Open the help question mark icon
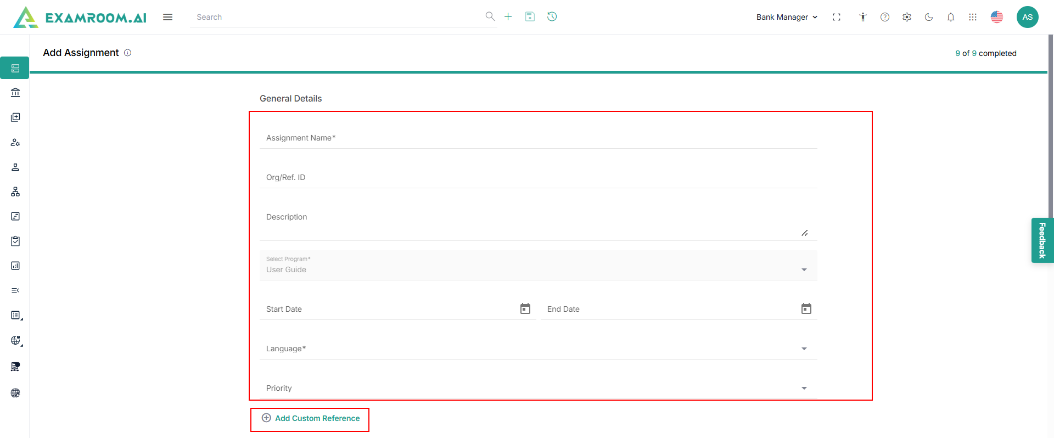 [885, 17]
